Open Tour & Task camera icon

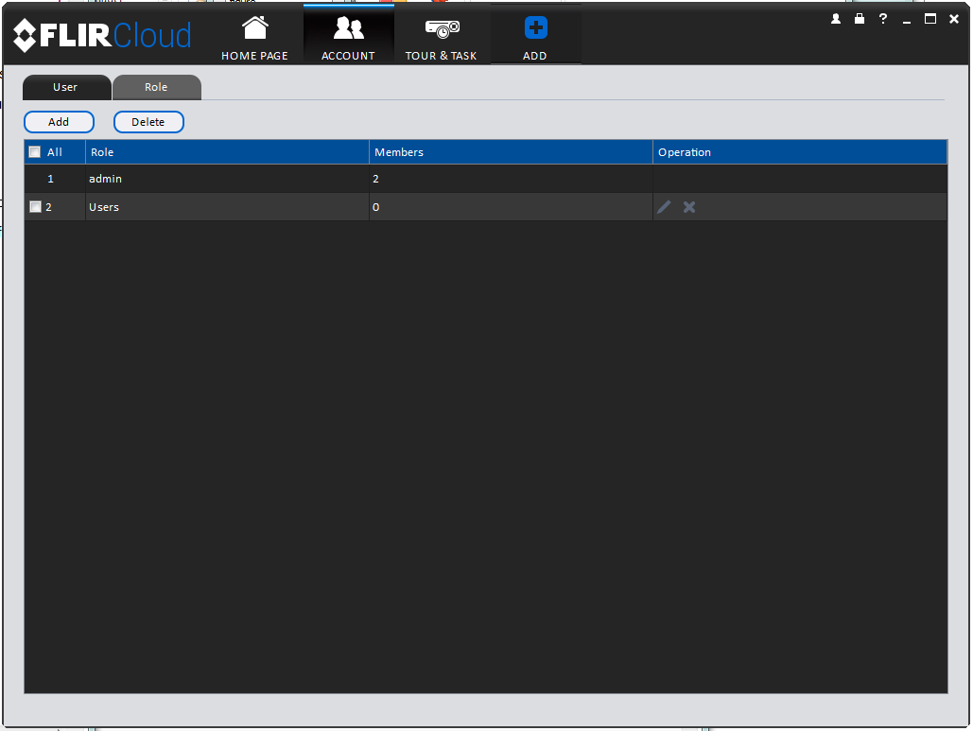(x=442, y=28)
